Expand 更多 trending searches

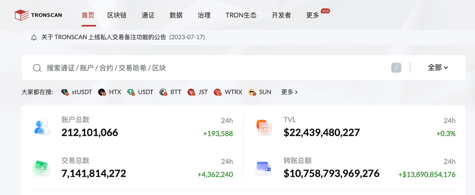click(289, 92)
